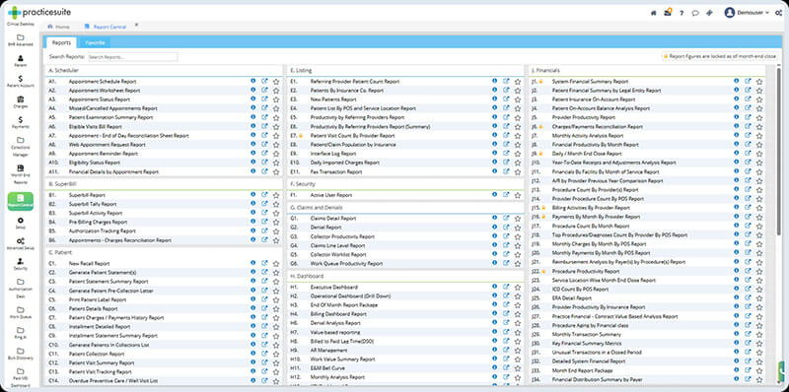Focus the Search Reports input field
The image size is (789, 392).
click(x=133, y=57)
